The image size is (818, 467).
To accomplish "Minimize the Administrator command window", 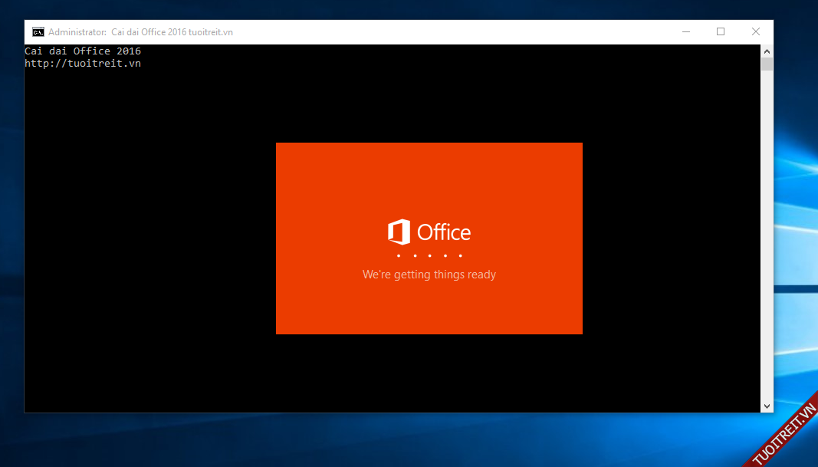I will (x=685, y=31).
